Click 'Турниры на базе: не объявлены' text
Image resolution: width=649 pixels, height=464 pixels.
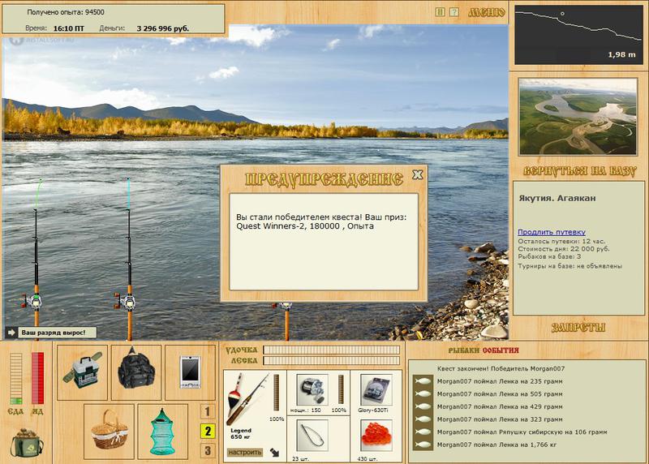(570, 266)
